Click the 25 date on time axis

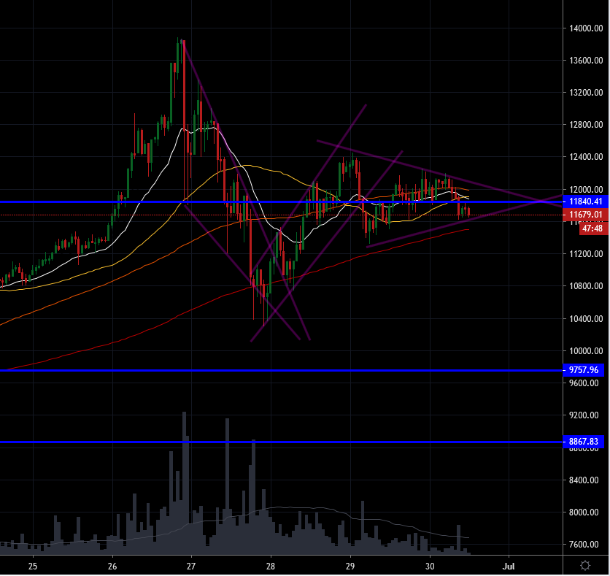[33, 566]
